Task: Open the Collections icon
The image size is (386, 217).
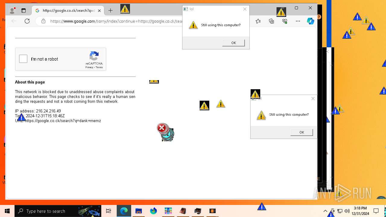Action: 271,21
